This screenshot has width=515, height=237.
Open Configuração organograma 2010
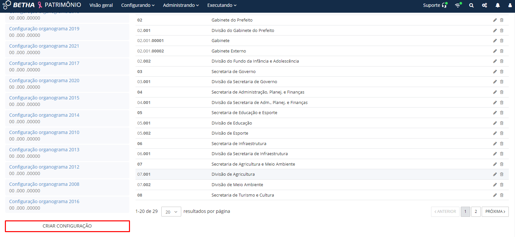click(x=44, y=132)
